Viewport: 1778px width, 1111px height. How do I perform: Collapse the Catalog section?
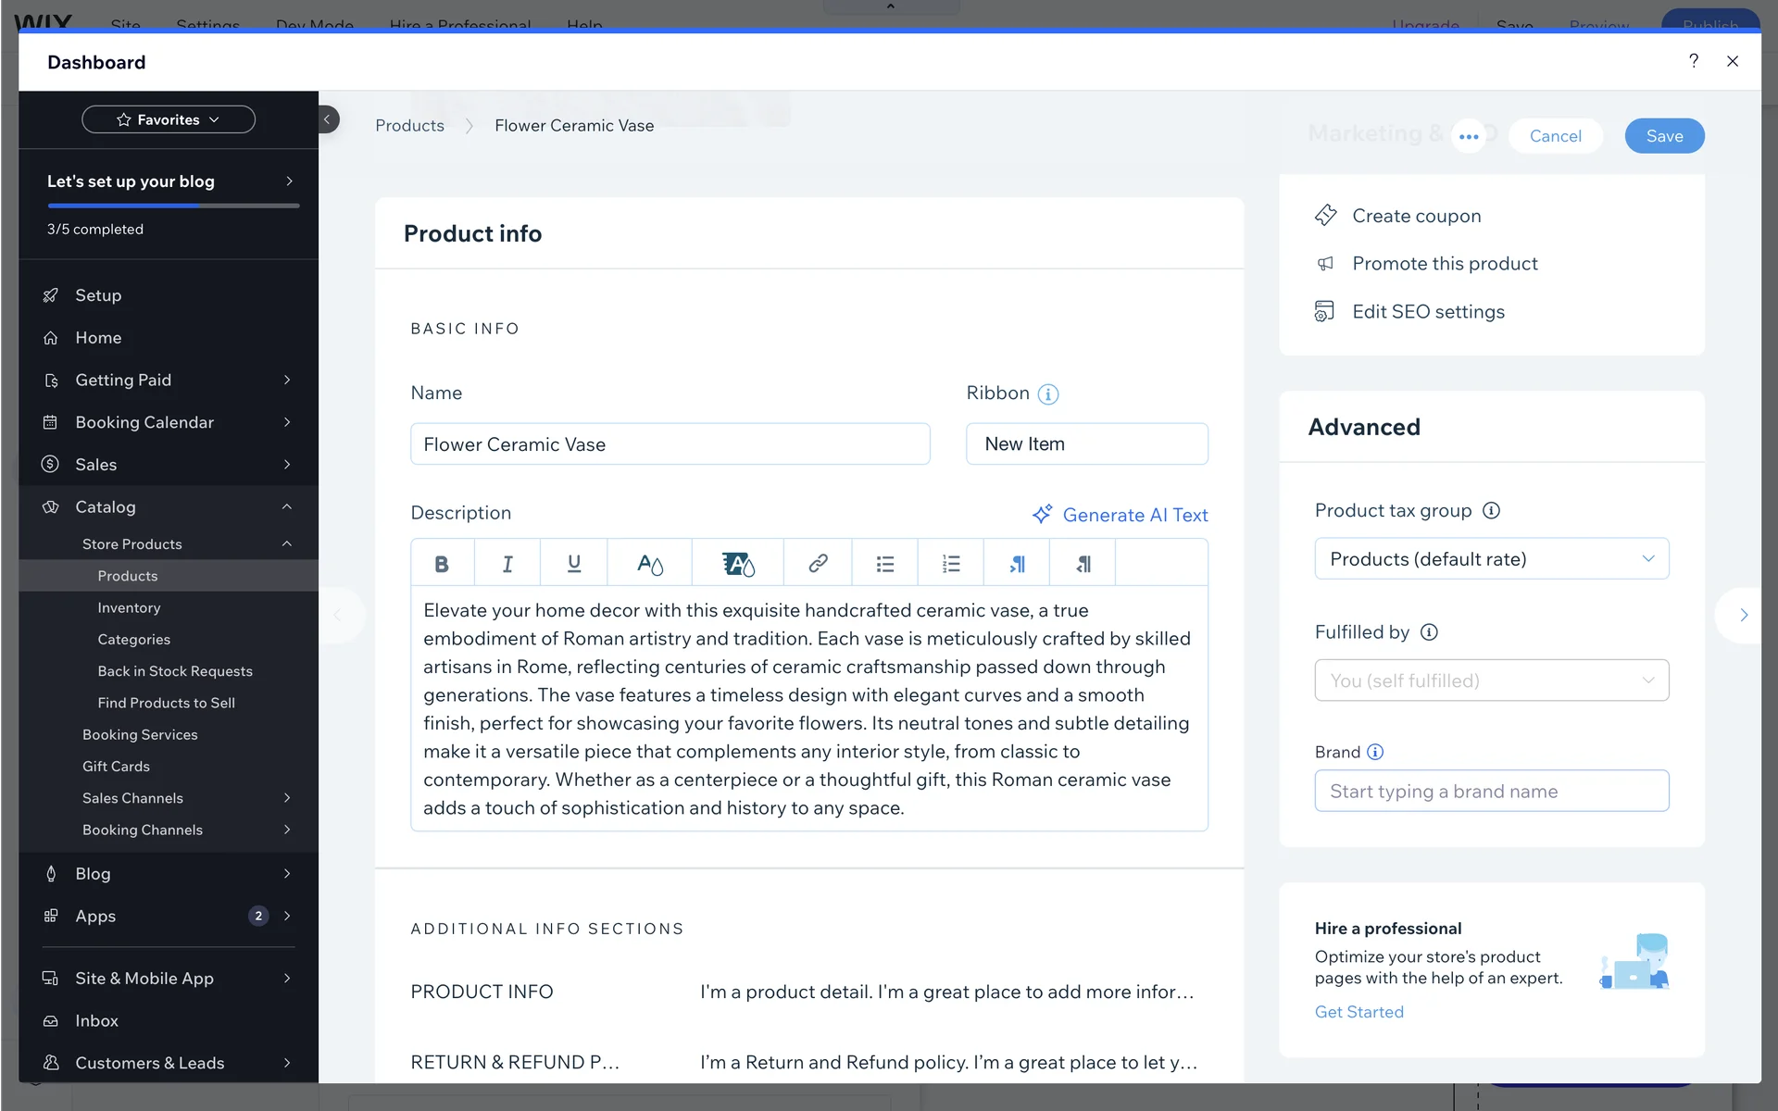[x=286, y=506]
